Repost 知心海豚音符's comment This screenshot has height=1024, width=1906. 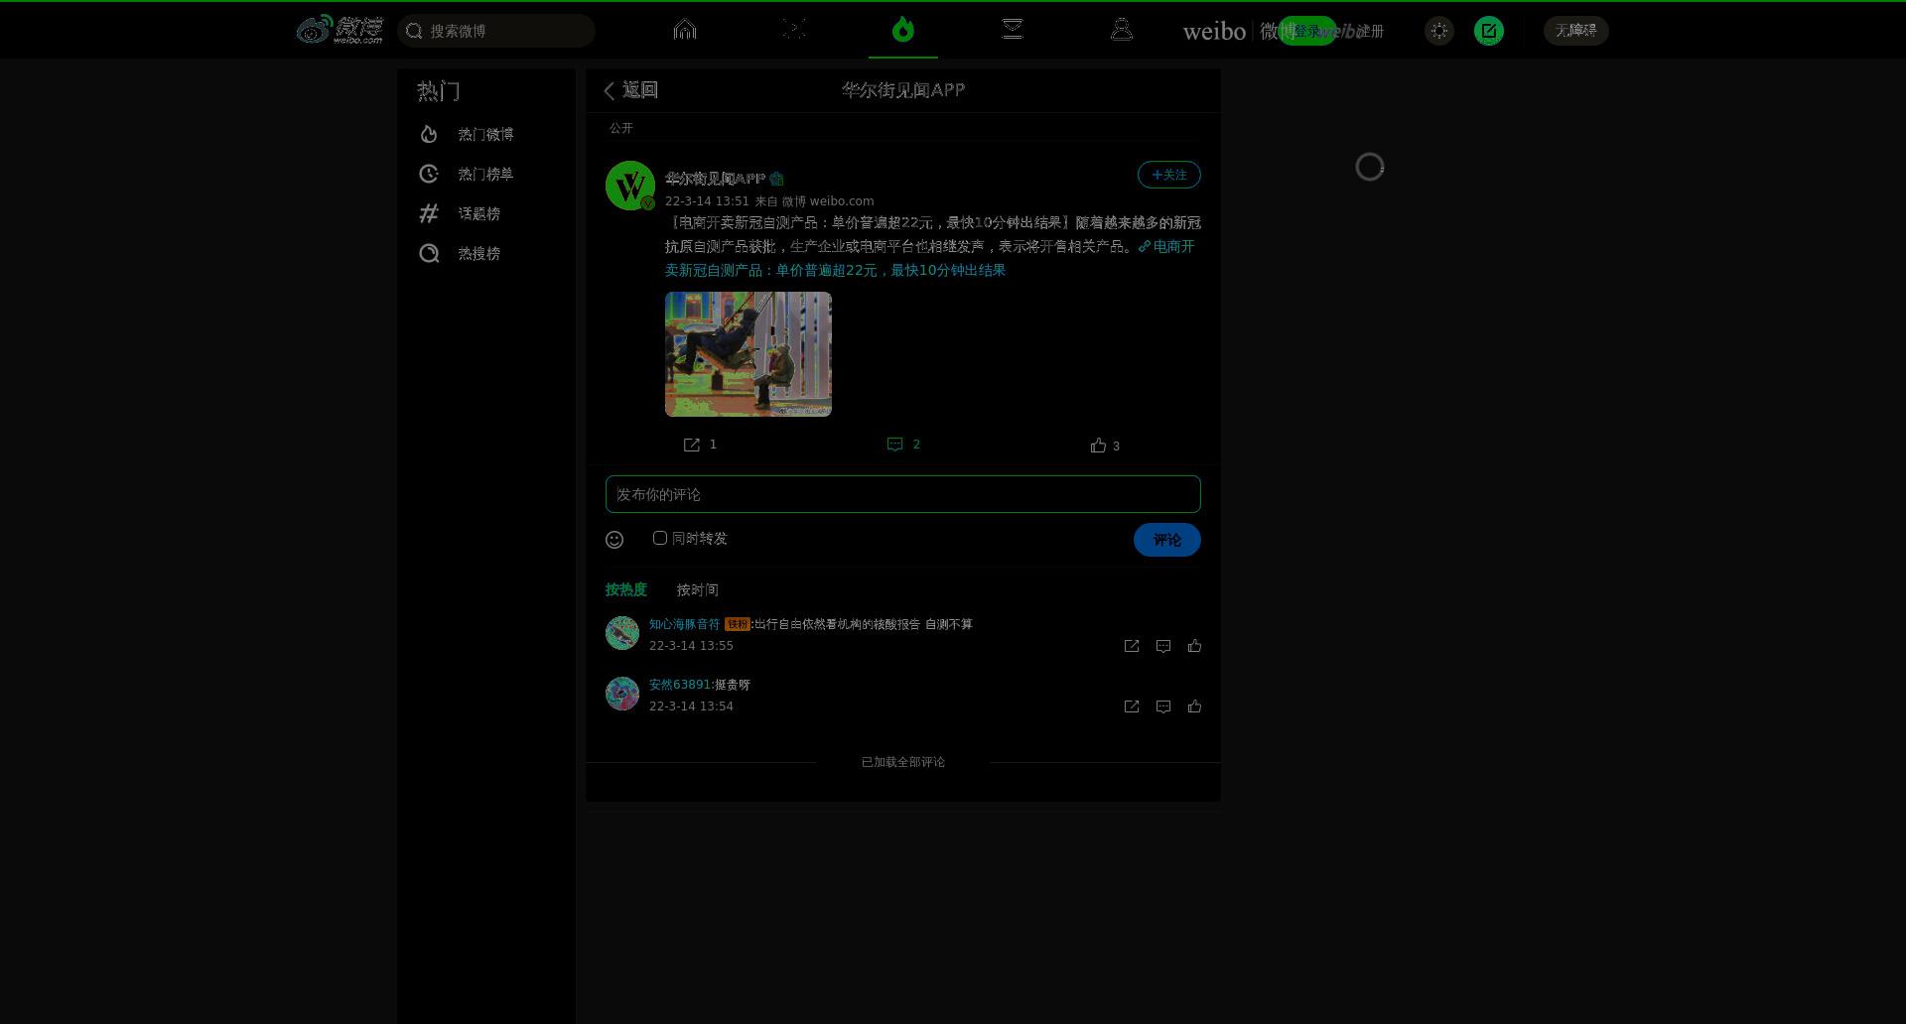[1132, 646]
